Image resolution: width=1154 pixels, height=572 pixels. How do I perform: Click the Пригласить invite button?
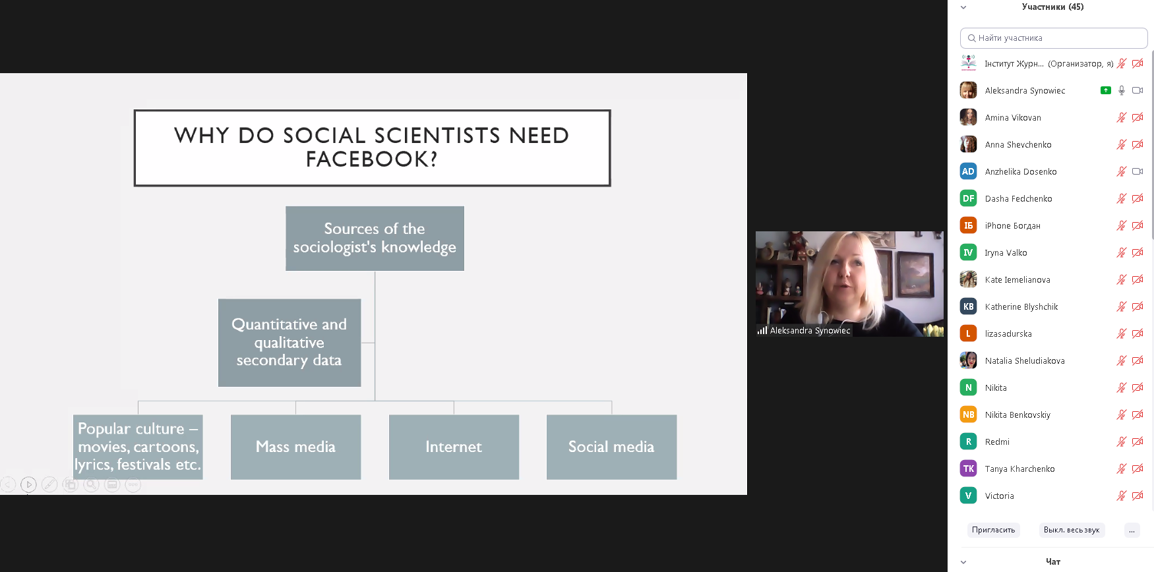994,530
